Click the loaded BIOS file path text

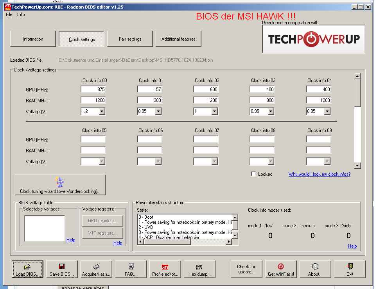coord(136,60)
